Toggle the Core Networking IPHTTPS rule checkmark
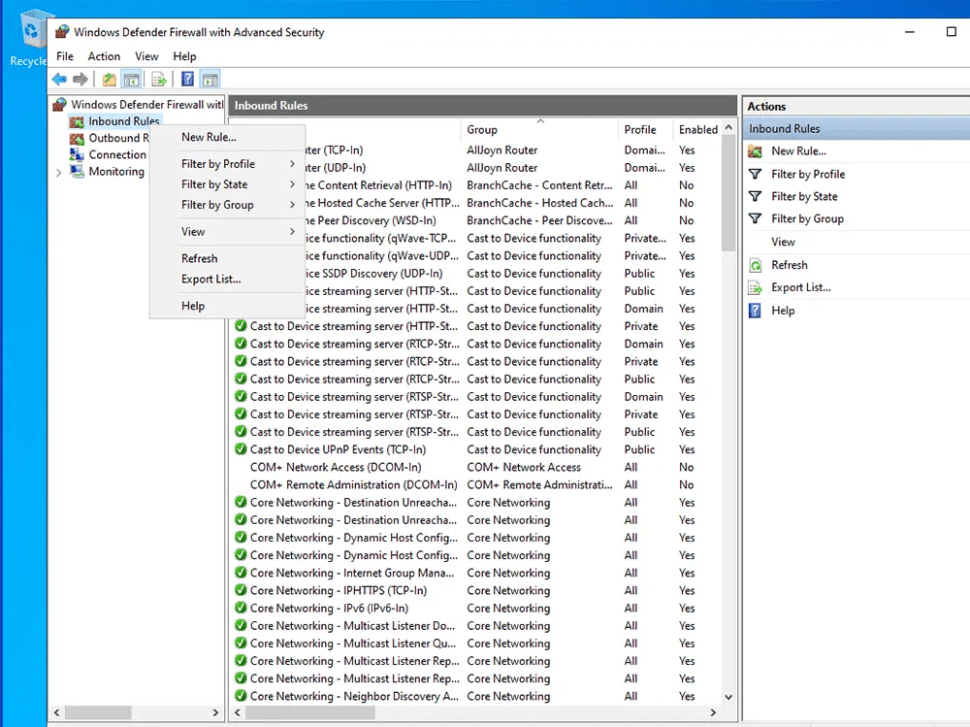Viewport: 970px width, 727px height. 240,590
